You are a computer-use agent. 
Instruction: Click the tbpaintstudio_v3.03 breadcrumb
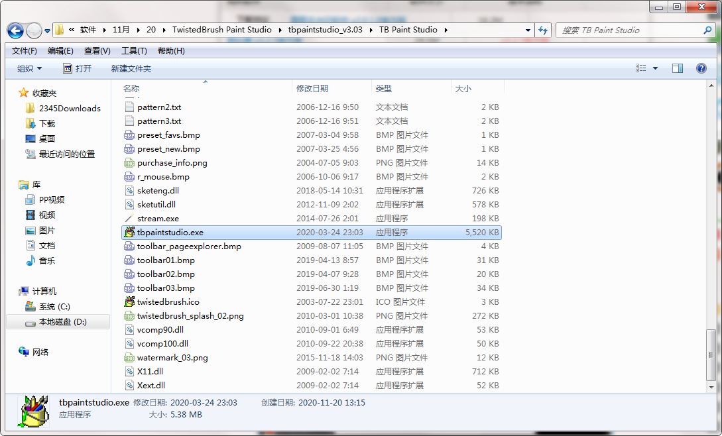325,29
